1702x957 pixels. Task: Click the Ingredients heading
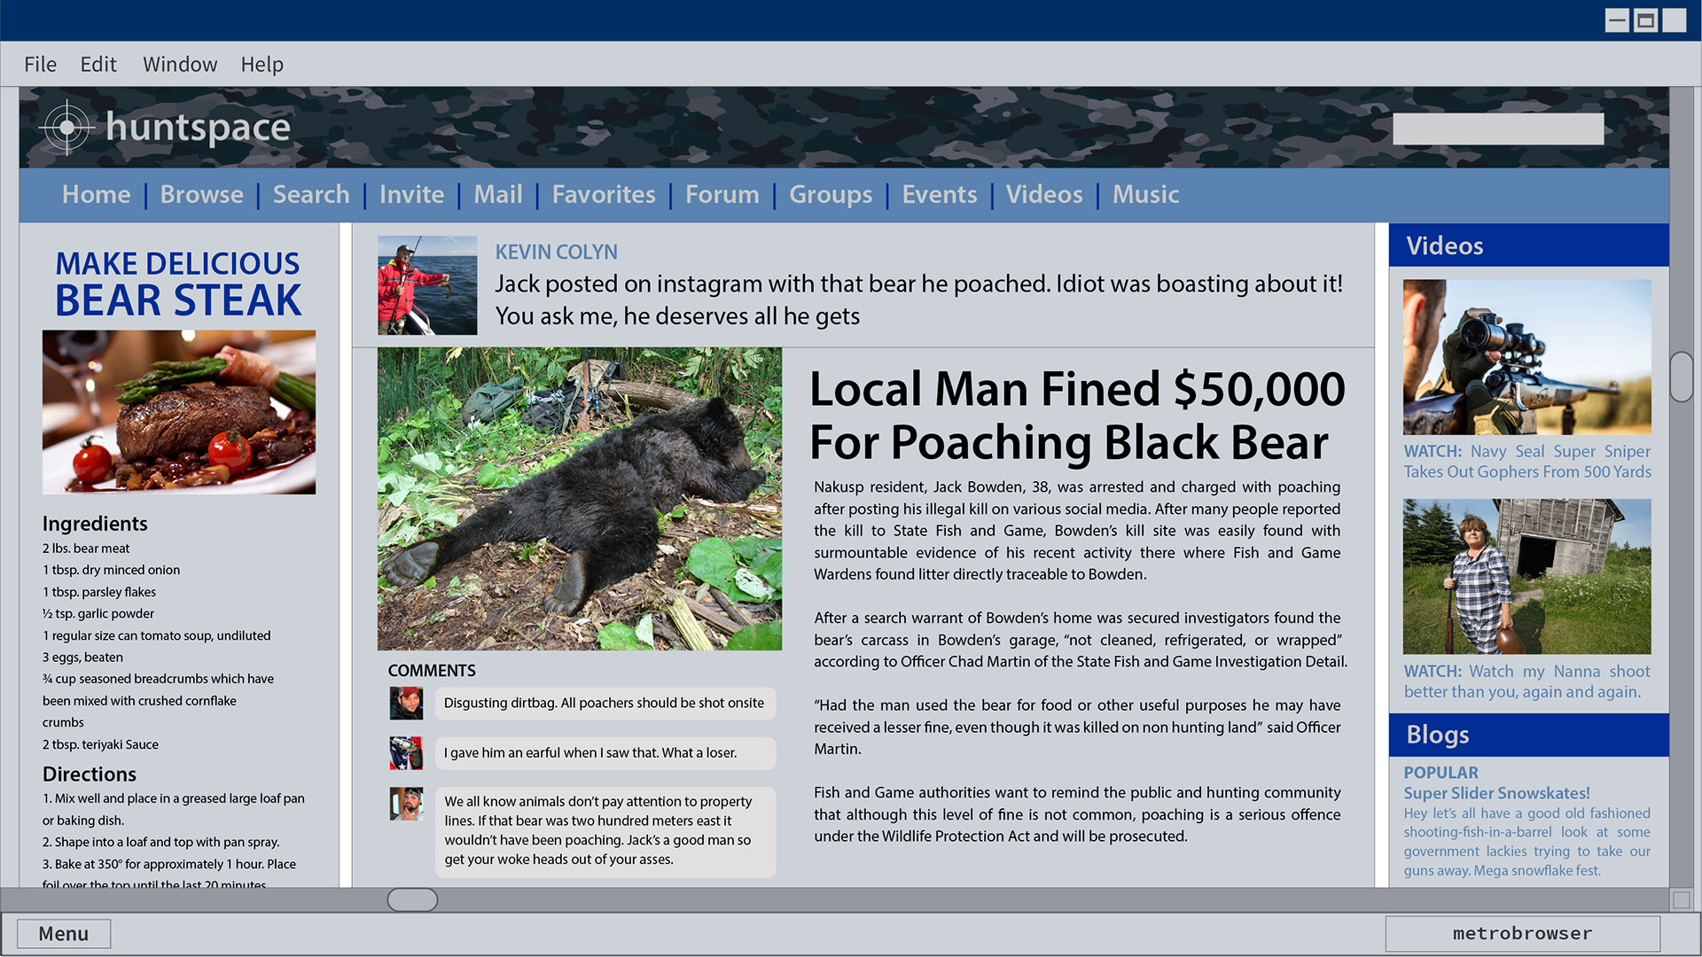click(95, 524)
